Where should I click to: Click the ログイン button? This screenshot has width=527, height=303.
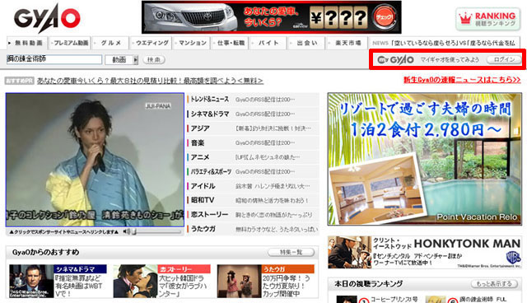coord(504,59)
